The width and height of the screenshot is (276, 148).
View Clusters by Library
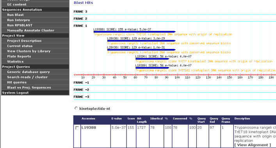pos(28,51)
